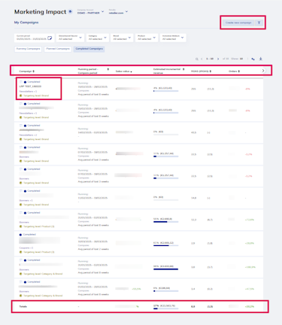Image resolution: width=282 pixels, height=325 pixels.
Task: Expand the Category filter dropdown
Action: [98, 38]
